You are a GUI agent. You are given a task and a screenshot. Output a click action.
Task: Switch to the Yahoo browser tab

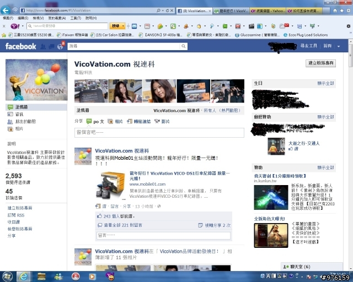(x=268, y=11)
